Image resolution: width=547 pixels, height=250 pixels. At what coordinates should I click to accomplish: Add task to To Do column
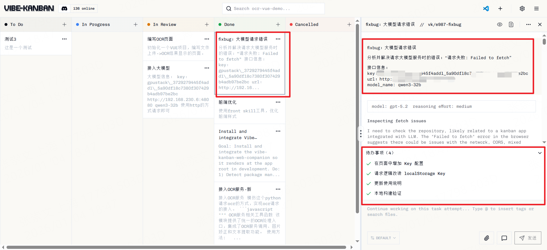64,24
